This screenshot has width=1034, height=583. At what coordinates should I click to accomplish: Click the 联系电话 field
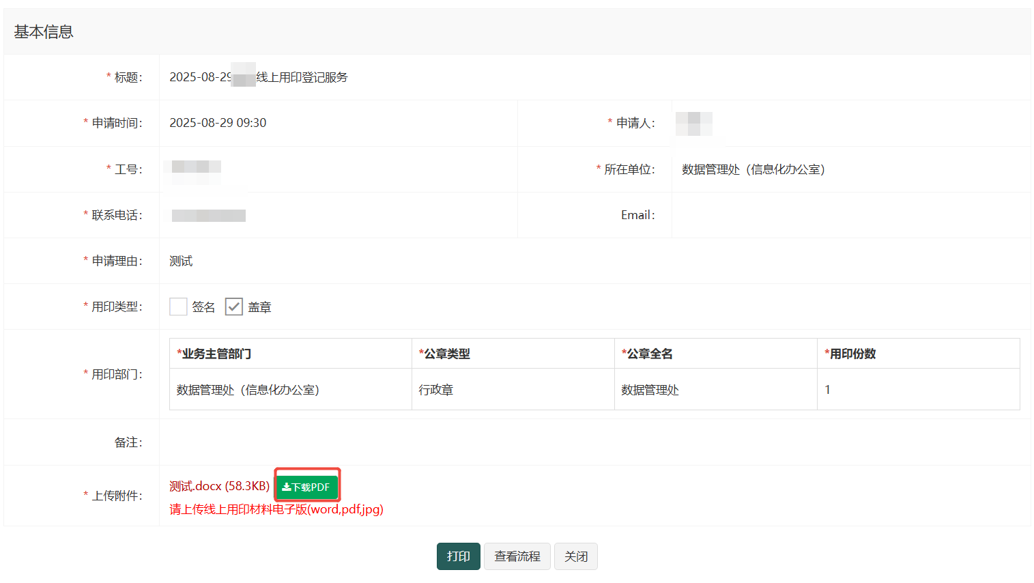coord(209,216)
